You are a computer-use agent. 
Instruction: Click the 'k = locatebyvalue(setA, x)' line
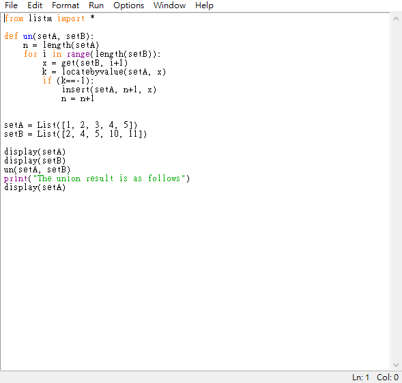click(104, 72)
